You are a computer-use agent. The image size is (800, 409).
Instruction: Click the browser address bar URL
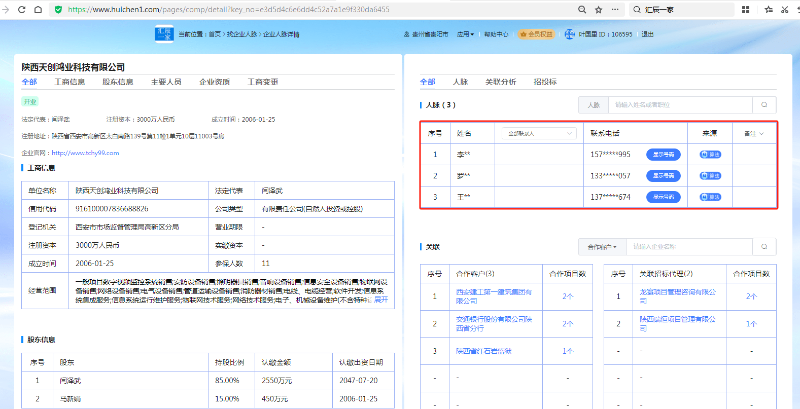point(229,10)
